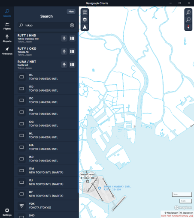Maximize the Navigraph Charts window
Screen dimensions: 194x218
coord(180,3)
